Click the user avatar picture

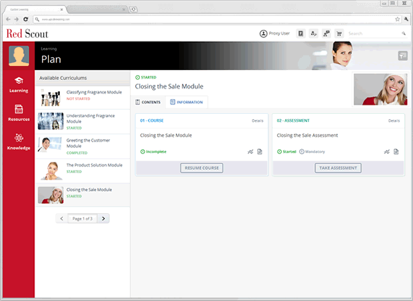click(19, 55)
